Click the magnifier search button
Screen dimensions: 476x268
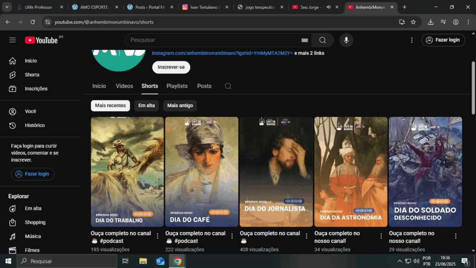(322, 40)
